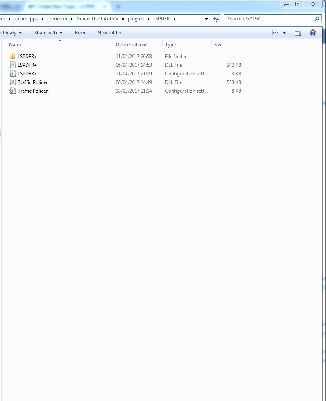326x401 pixels.
Task: Click the 533 KB size cell
Action: (234, 82)
